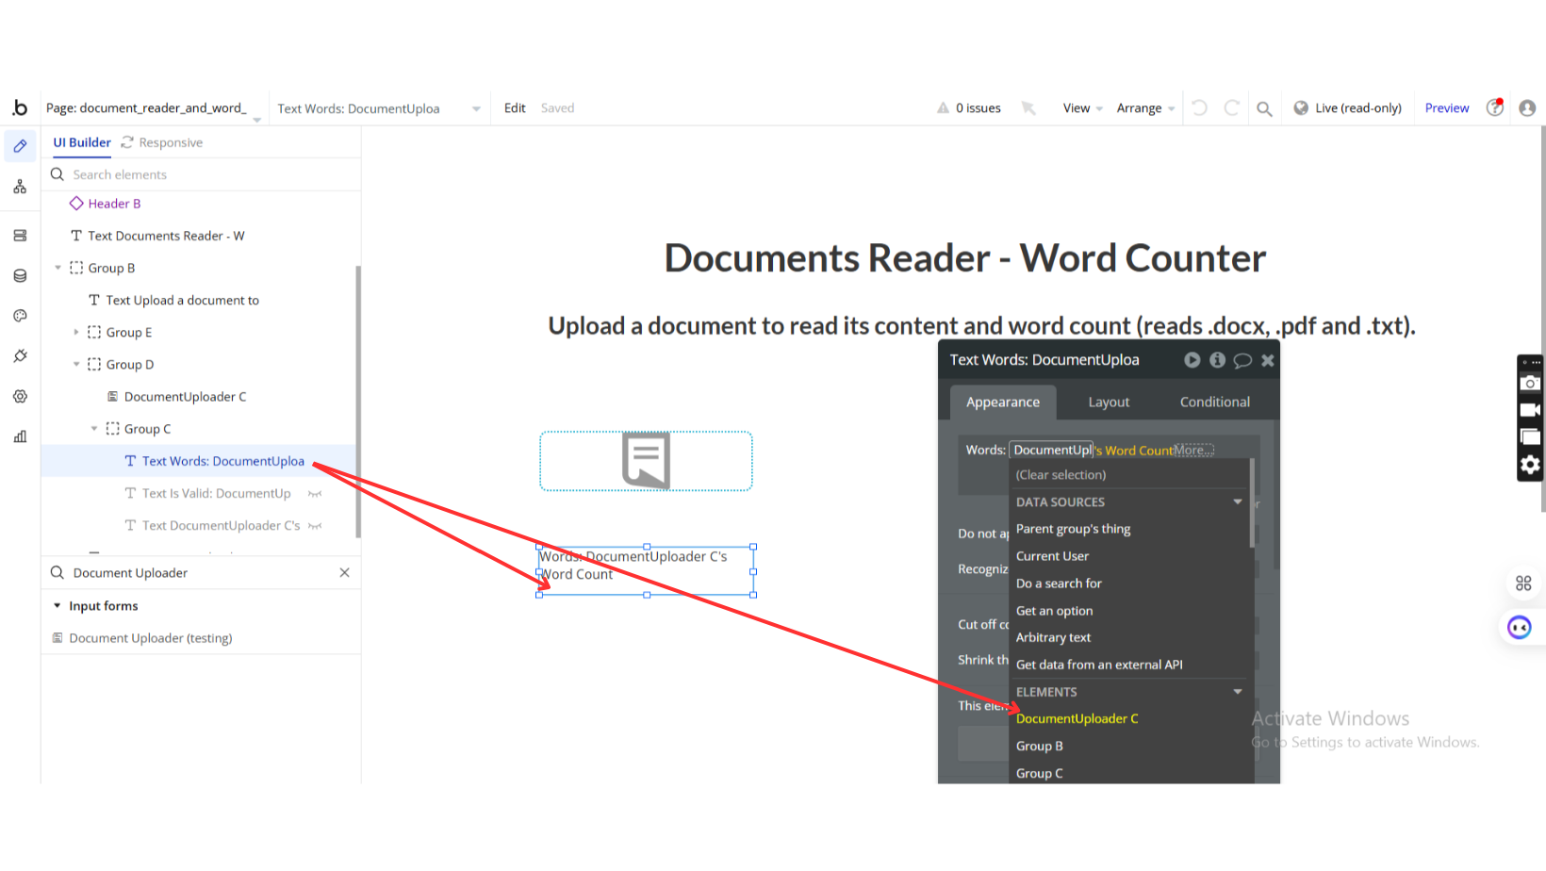Select DocumentUploader C from Elements list
Viewport: 1546px width, 871px height.
(1077, 718)
